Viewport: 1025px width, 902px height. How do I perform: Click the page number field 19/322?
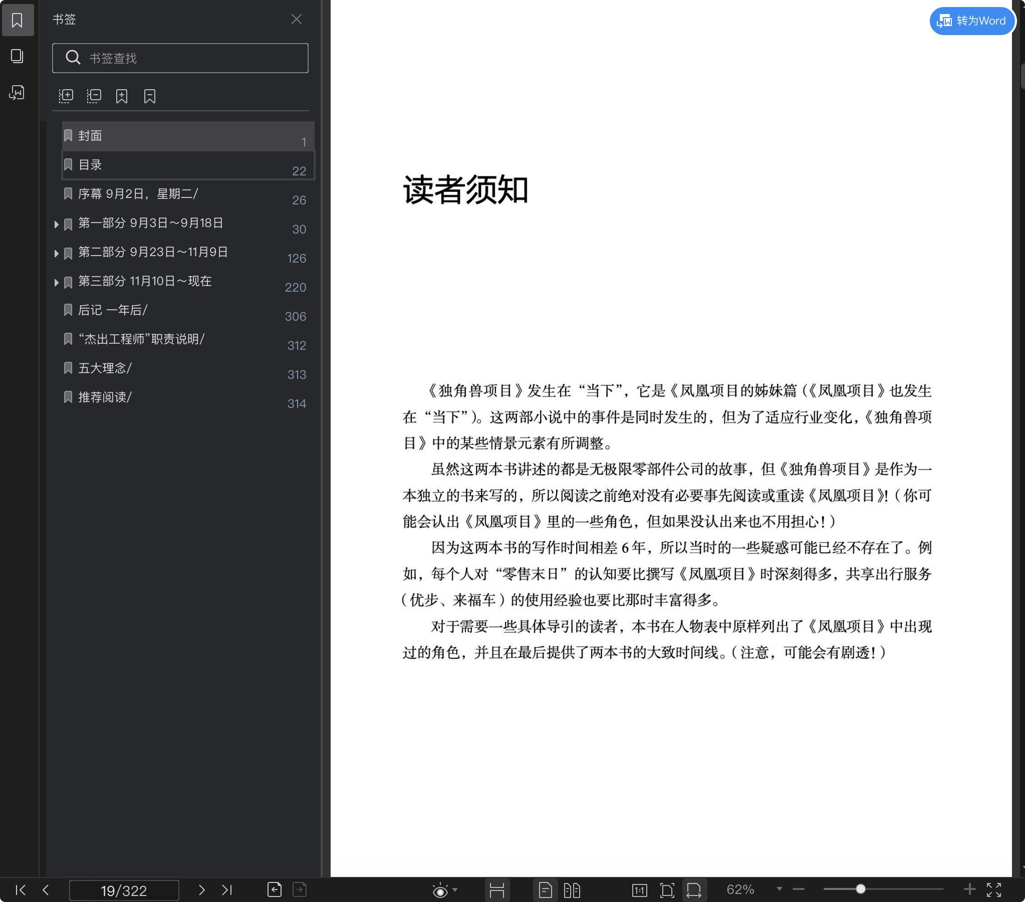[124, 890]
